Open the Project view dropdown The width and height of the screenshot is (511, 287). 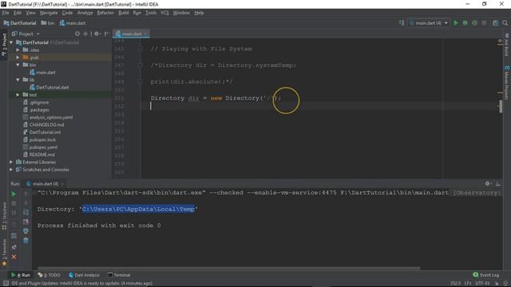pos(26,33)
